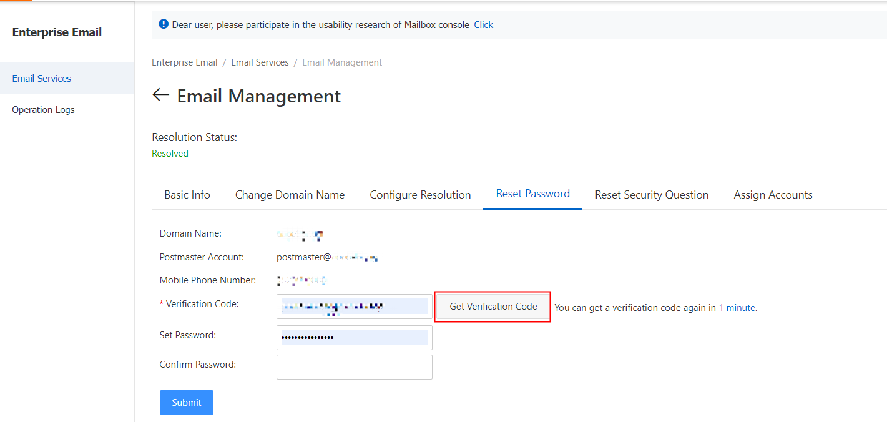Focus the Verification Code input field
The height and width of the screenshot is (422, 887).
[x=354, y=307]
